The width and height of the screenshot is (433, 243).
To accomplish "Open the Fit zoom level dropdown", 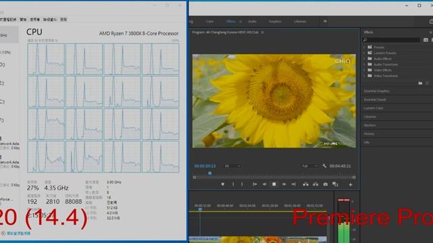I will click(232, 166).
